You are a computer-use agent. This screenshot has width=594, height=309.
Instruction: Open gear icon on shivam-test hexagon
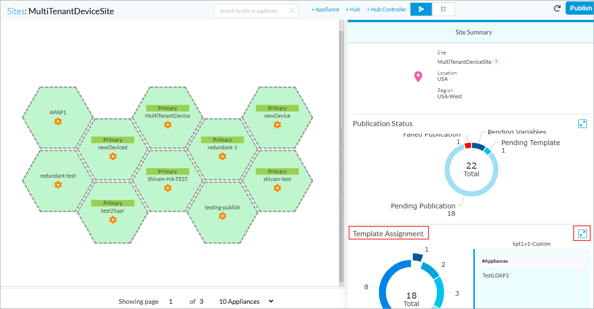click(277, 188)
